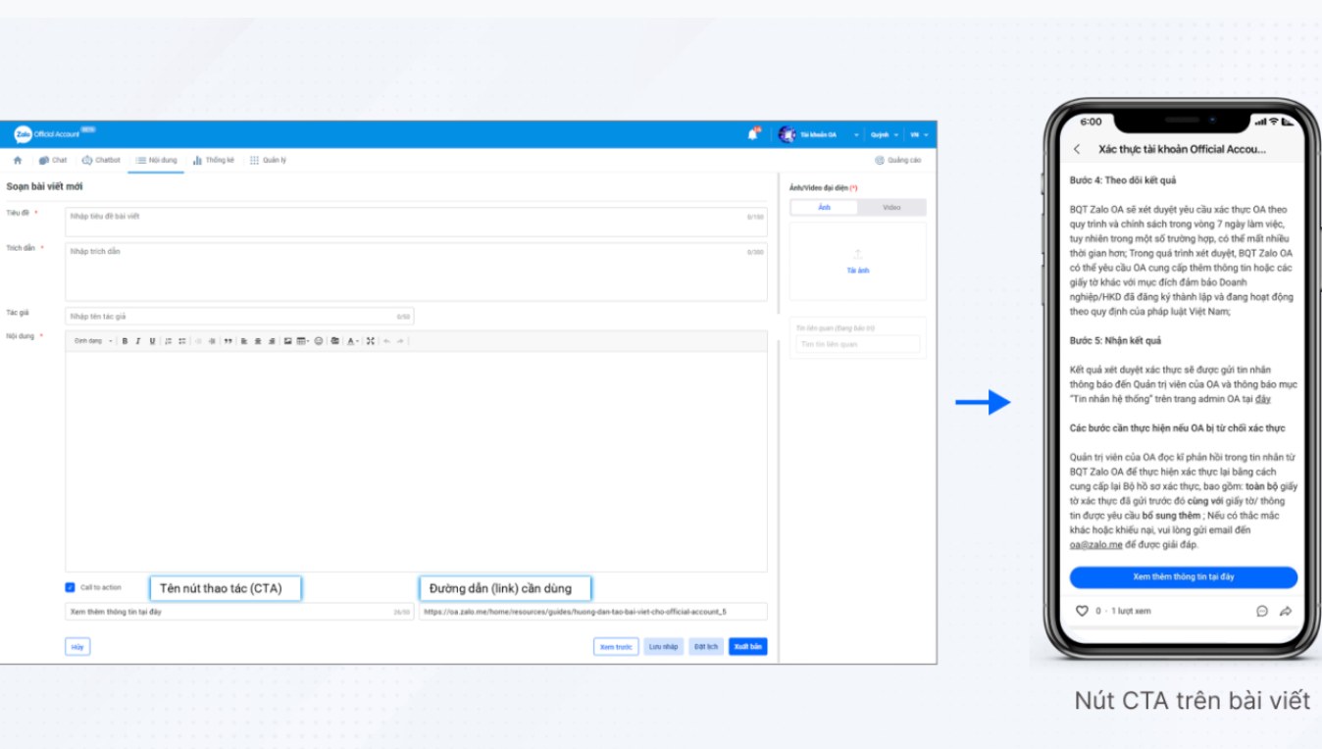1322x749 pixels.
Task: Switch the media toggle to Video
Action: tap(891, 207)
